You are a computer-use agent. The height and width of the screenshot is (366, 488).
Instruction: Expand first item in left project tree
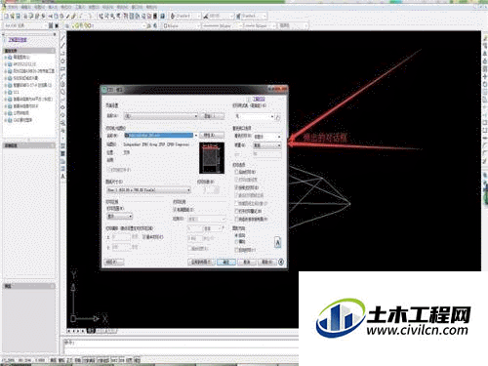tap(6, 57)
